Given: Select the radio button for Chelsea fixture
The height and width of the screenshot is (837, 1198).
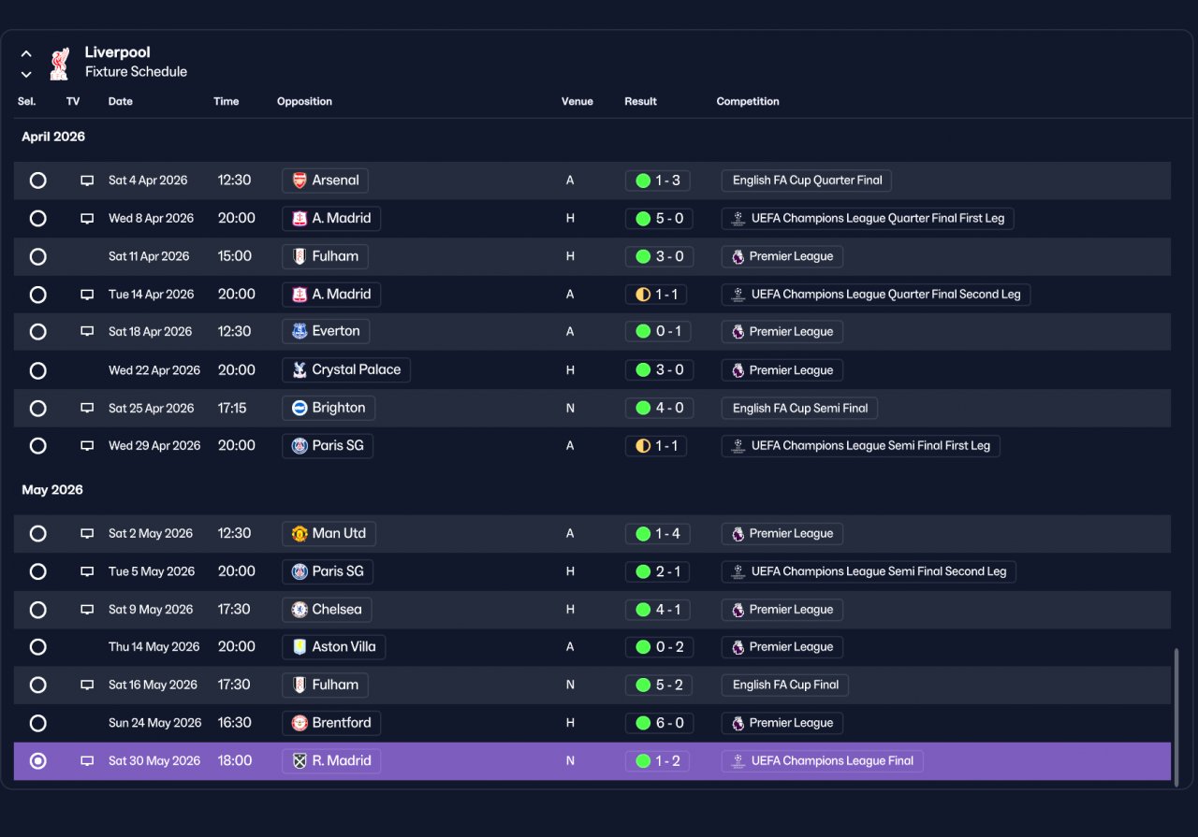Looking at the screenshot, I should click(x=37, y=610).
